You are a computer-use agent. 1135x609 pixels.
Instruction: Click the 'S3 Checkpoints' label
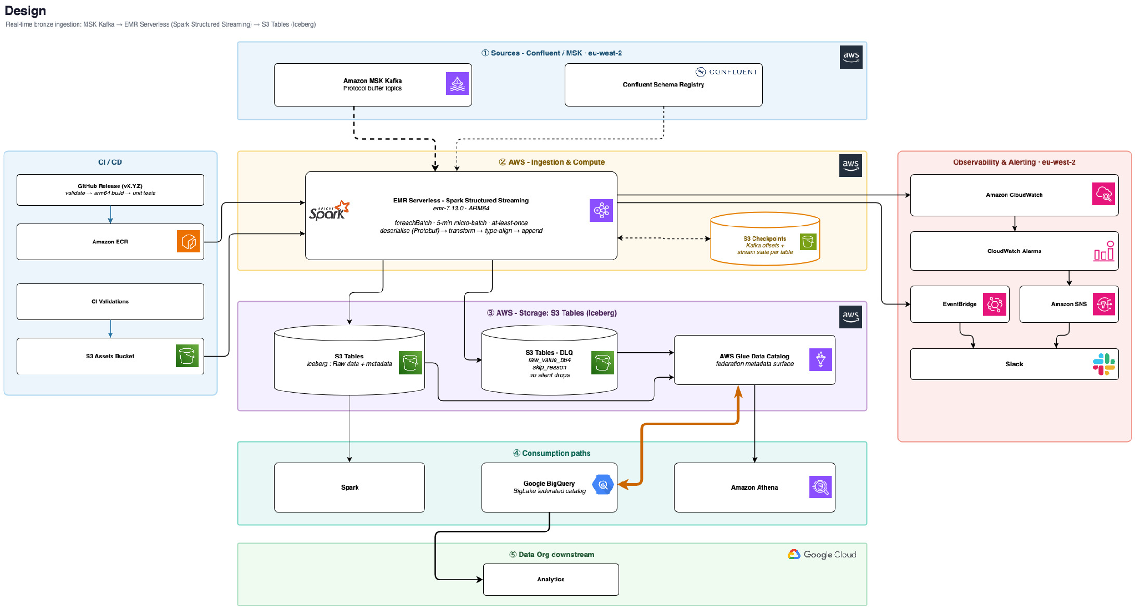pos(765,239)
